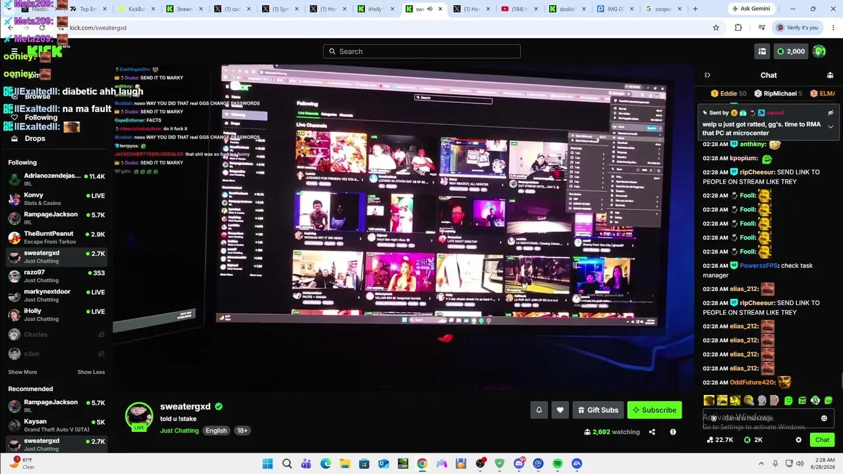
Task: Open the Windows Start menu
Action: click(x=267, y=463)
